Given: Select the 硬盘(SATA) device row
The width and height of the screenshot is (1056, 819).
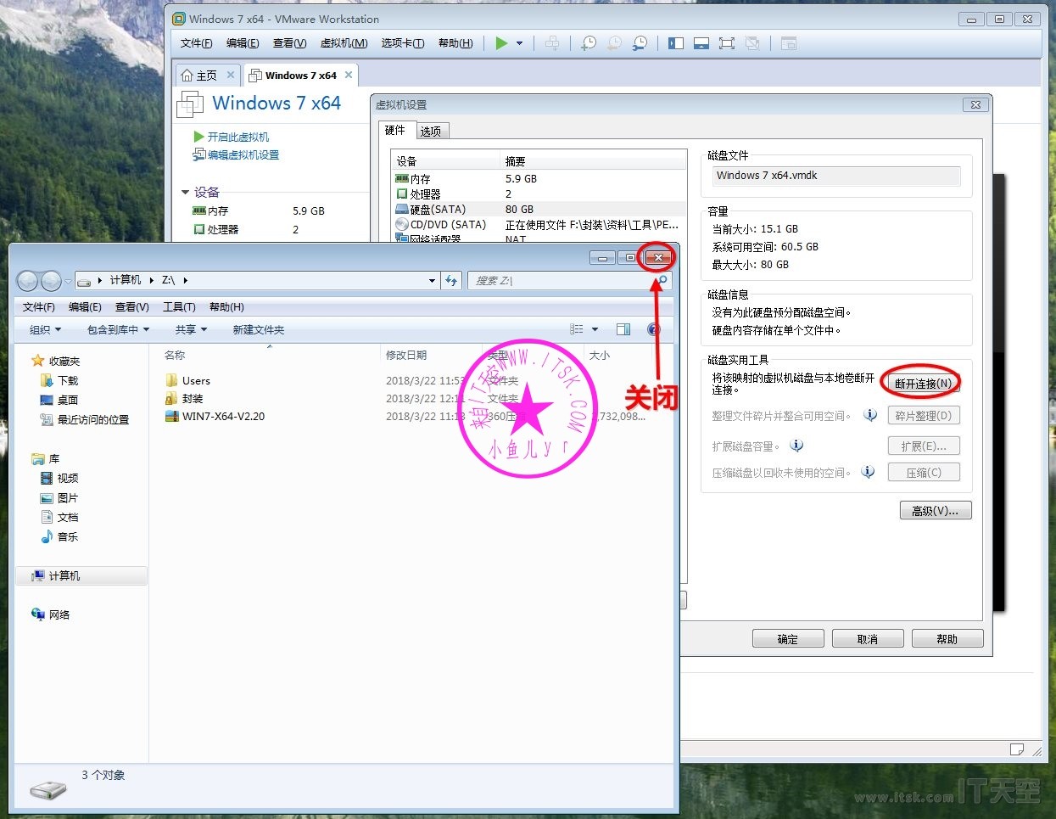Looking at the screenshot, I should pos(438,210).
